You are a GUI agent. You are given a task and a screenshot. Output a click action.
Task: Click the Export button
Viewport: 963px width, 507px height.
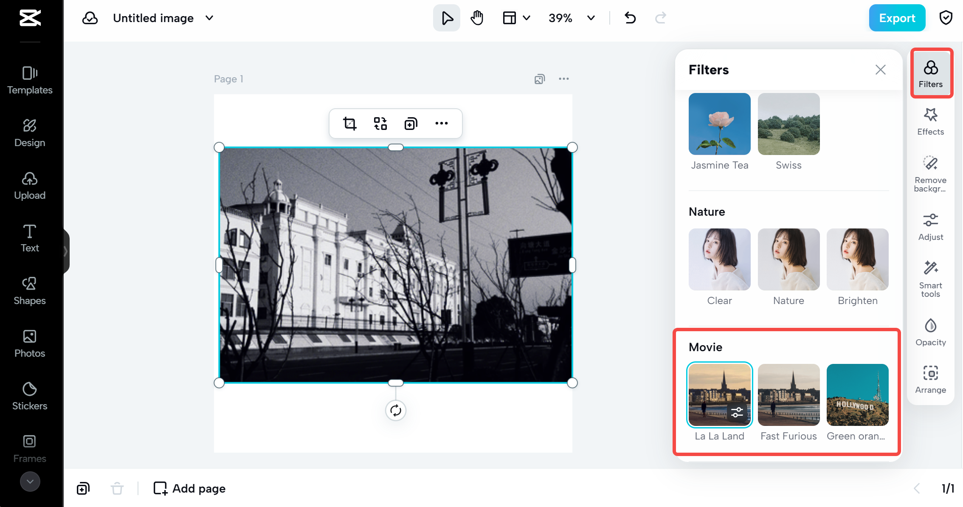pos(897,18)
